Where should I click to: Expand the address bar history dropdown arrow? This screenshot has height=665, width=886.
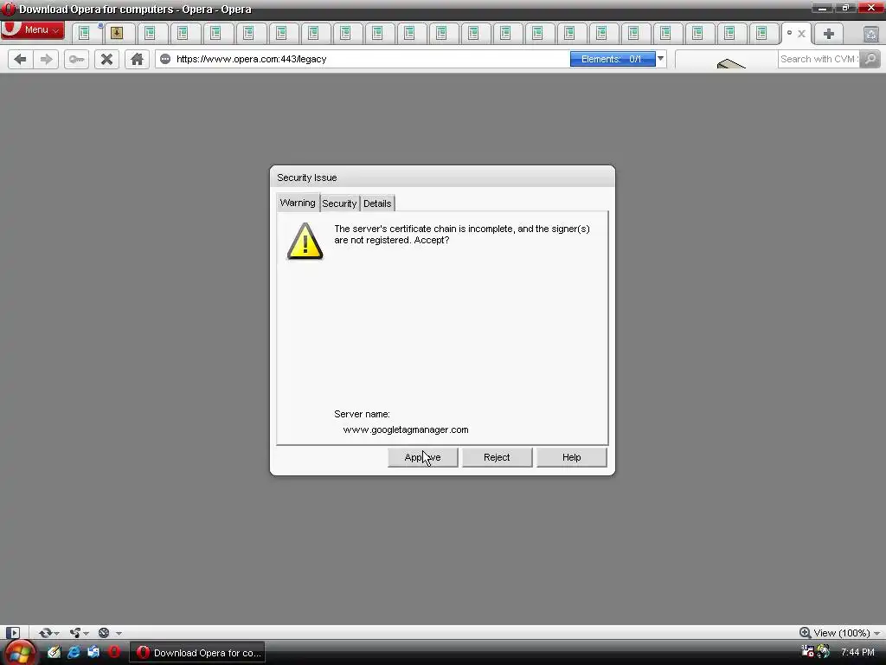coord(660,59)
